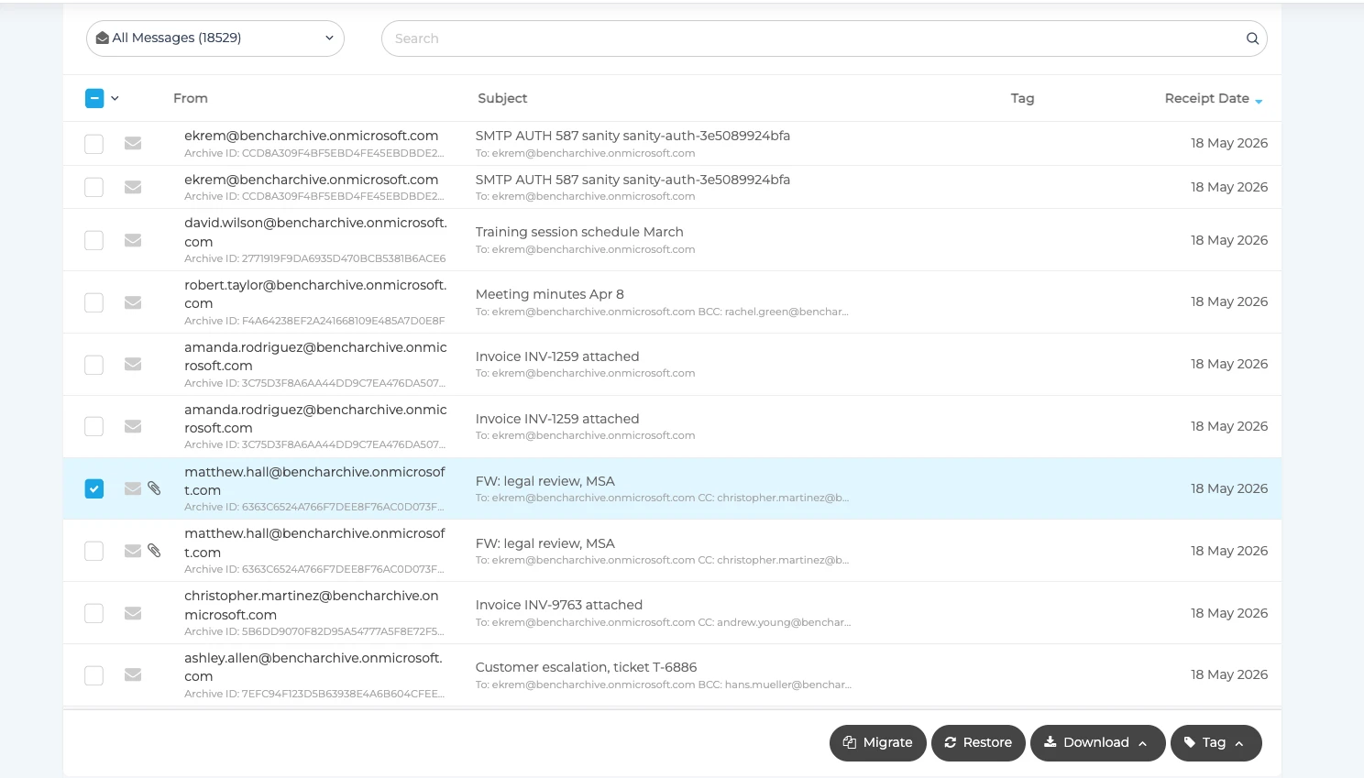Screen dimensions: 1364x778
Task: Click the Restore button
Action: [x=978, y=742]
